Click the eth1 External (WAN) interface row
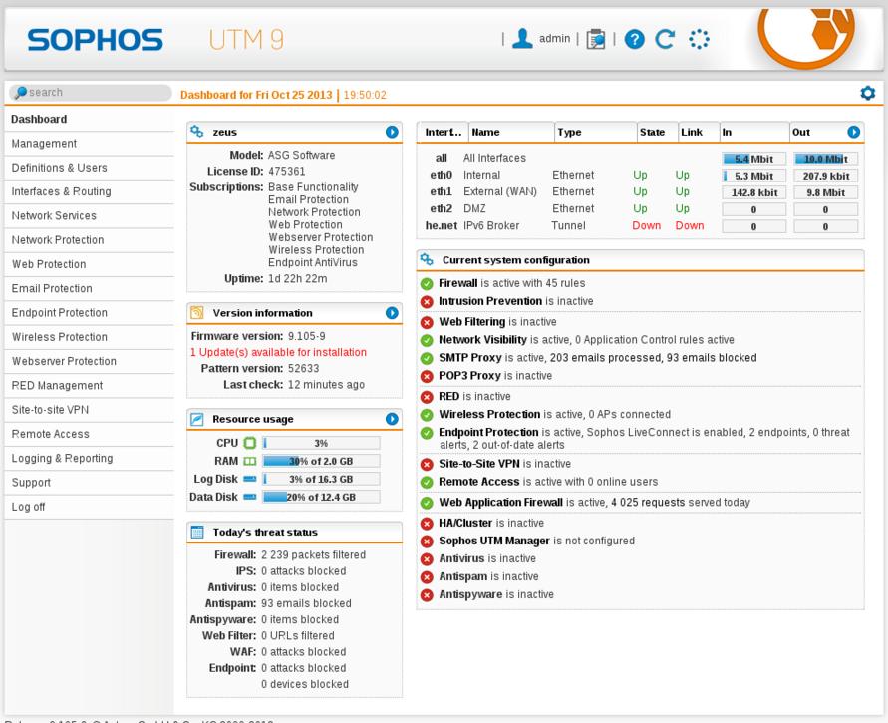 (x=641, y=192)
